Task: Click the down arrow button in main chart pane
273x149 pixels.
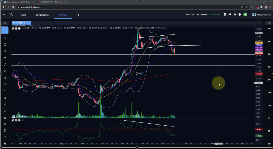Action: 16,28
